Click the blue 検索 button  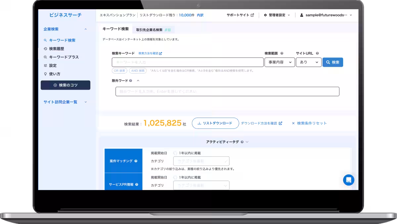333,62
